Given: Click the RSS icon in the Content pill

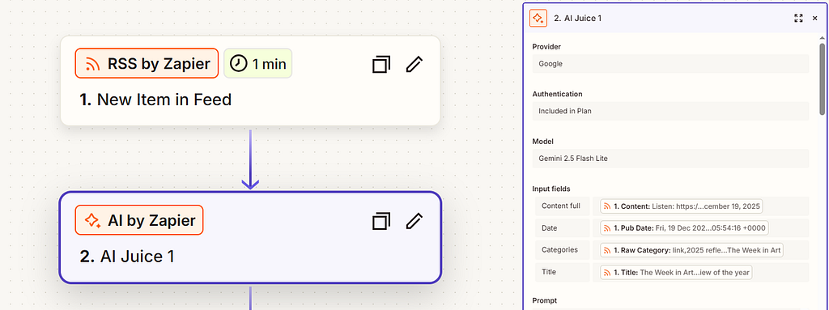Looking at the screenshot, I should 607,206.
